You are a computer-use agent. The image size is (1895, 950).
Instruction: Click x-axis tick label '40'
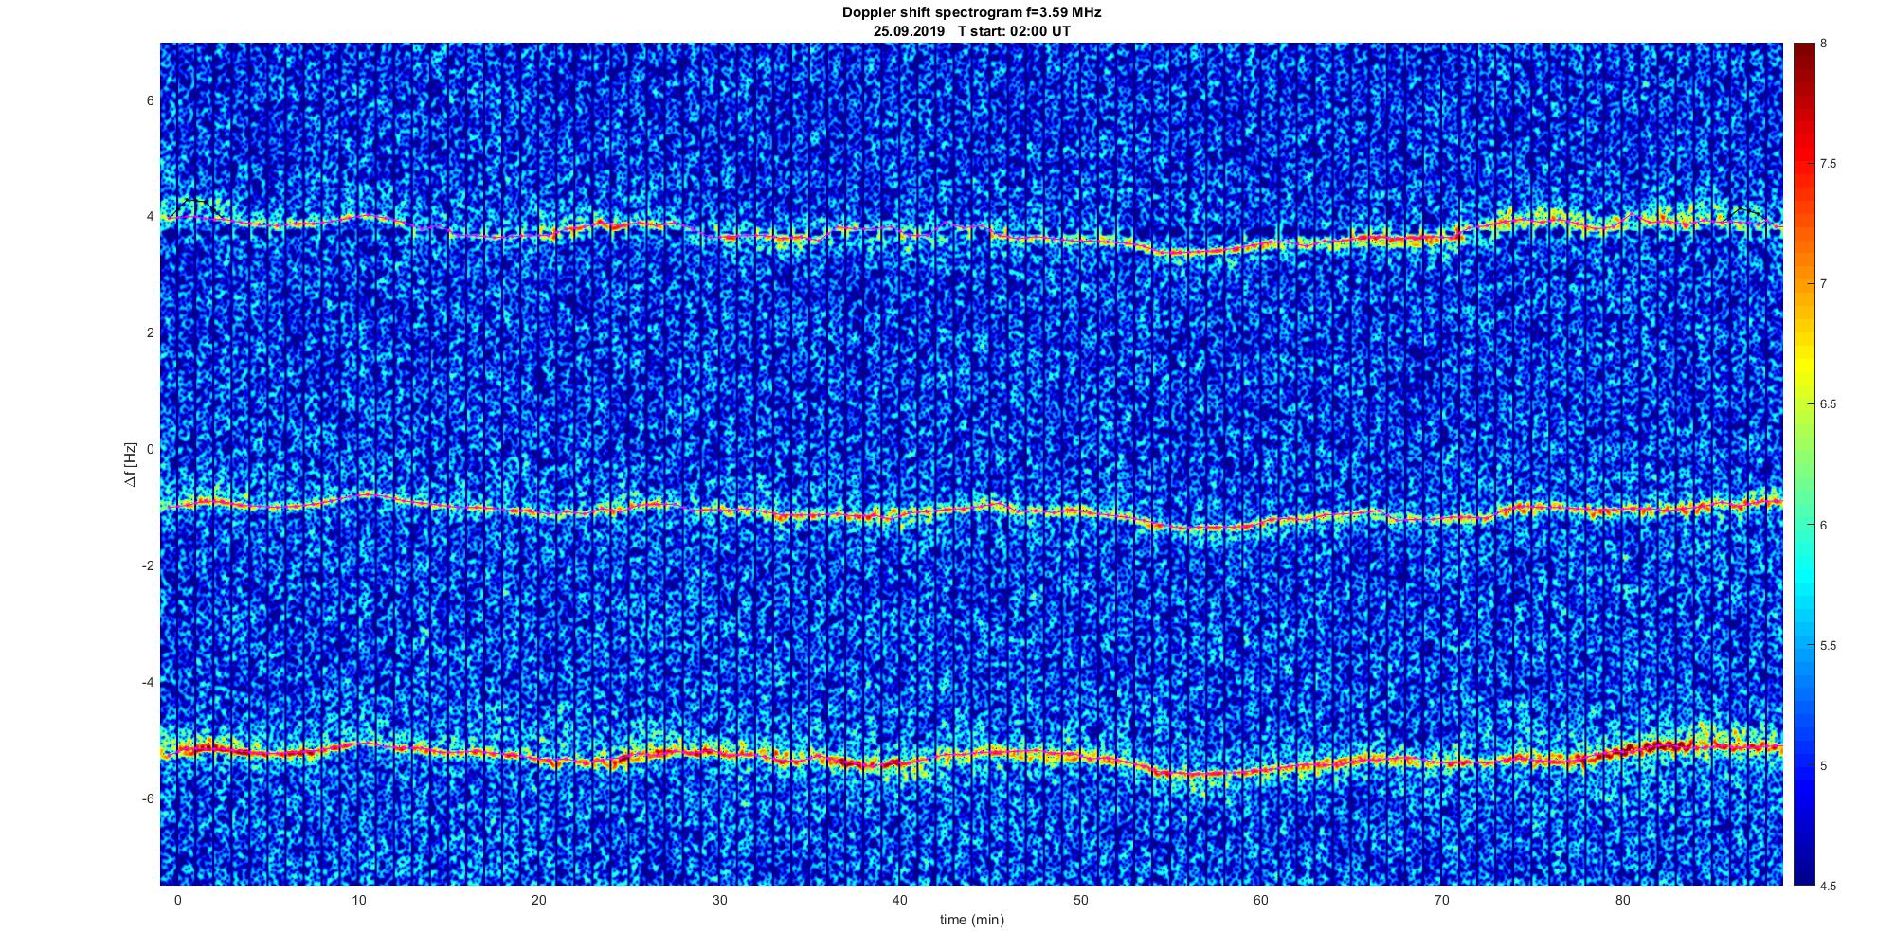click(900, 900)
